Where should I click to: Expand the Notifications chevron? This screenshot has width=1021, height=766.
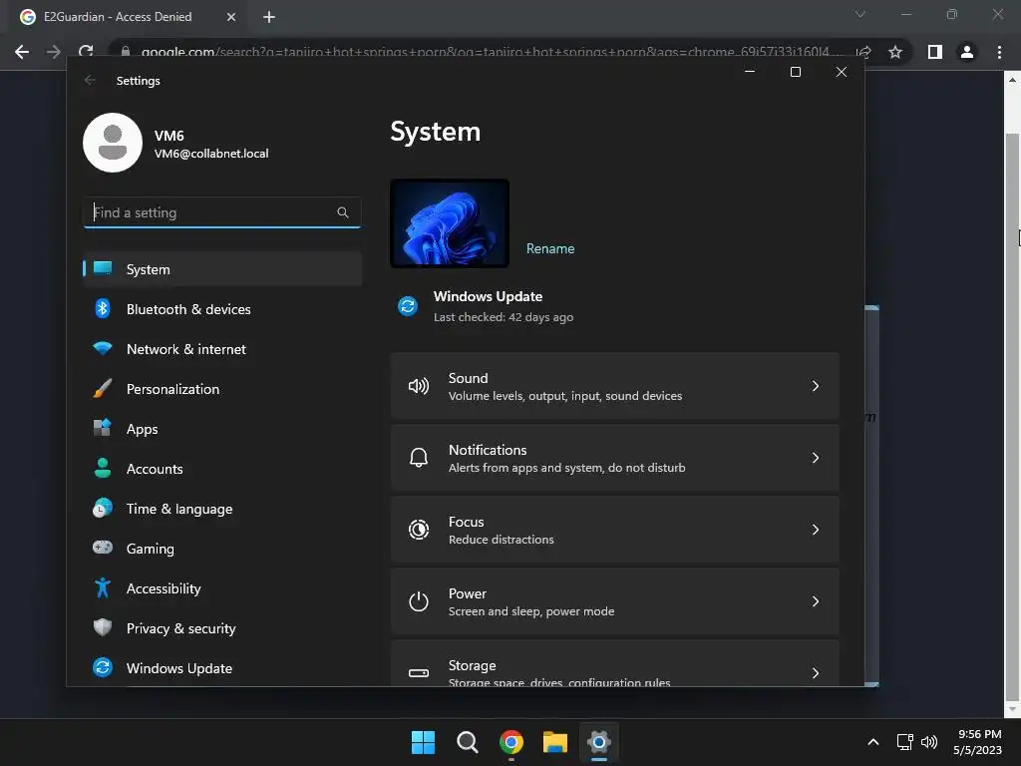816,458
